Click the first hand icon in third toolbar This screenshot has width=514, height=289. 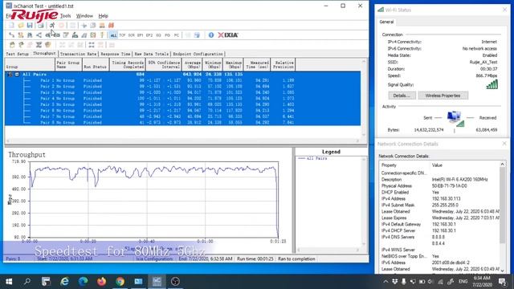click(12, 45)
